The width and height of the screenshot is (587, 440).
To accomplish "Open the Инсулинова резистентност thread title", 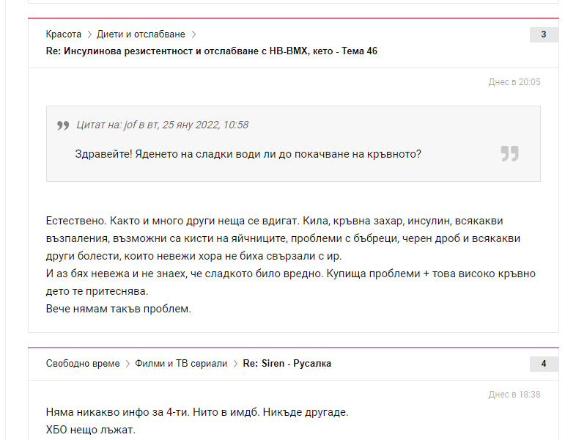I will point(211,51).
